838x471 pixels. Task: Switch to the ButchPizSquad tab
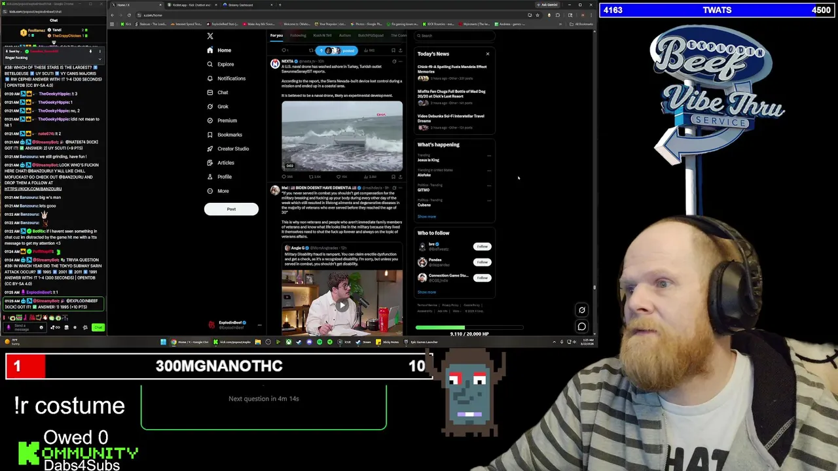pos(371,35)
